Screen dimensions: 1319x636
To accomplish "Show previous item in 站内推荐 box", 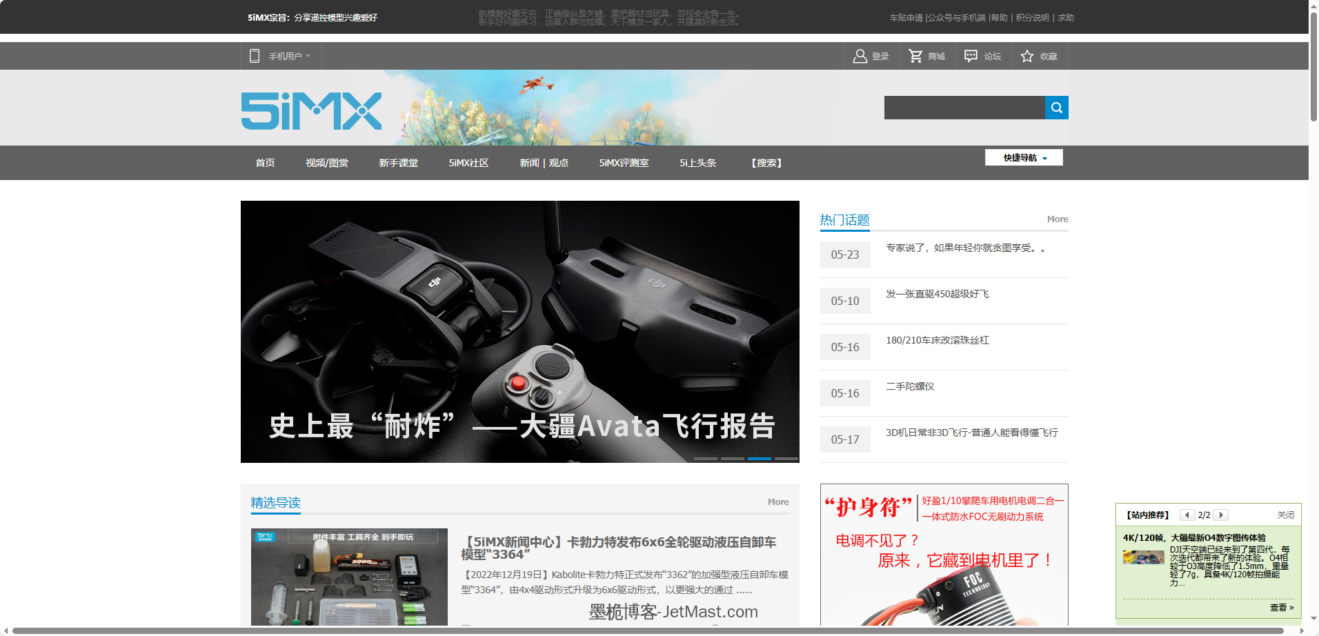I will click(x=1187, y=515).
